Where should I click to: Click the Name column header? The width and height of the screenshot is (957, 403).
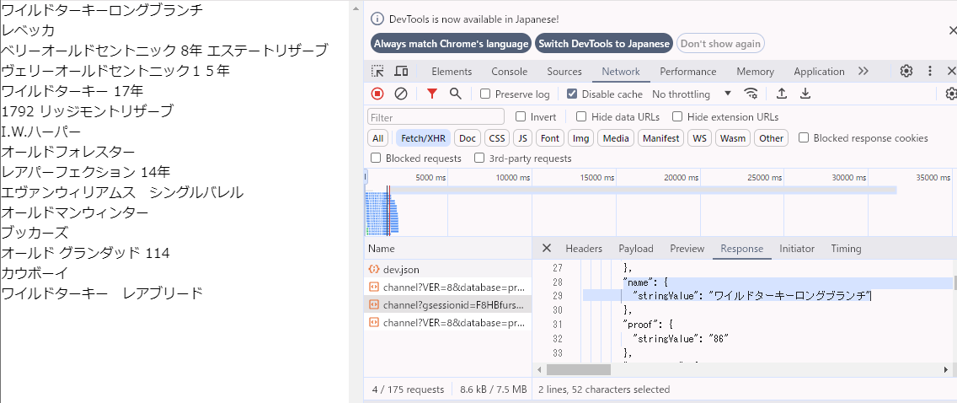point(447,249)
